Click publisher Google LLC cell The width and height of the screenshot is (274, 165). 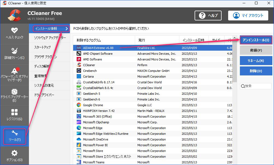pyautogui.click(x=145, y=105)
